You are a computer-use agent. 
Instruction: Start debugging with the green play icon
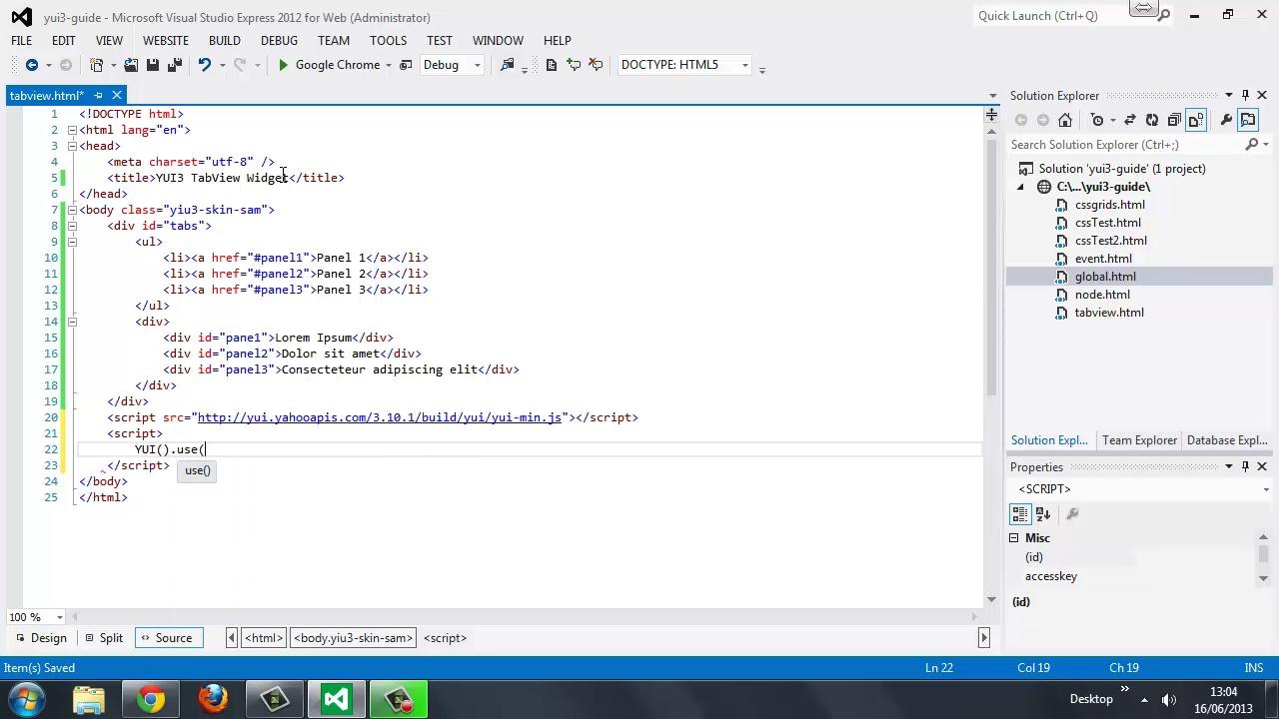click(x=283, y=65)
